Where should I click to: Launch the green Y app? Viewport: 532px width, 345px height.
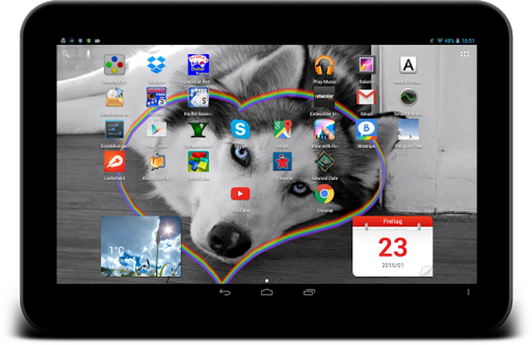(198, 130)
